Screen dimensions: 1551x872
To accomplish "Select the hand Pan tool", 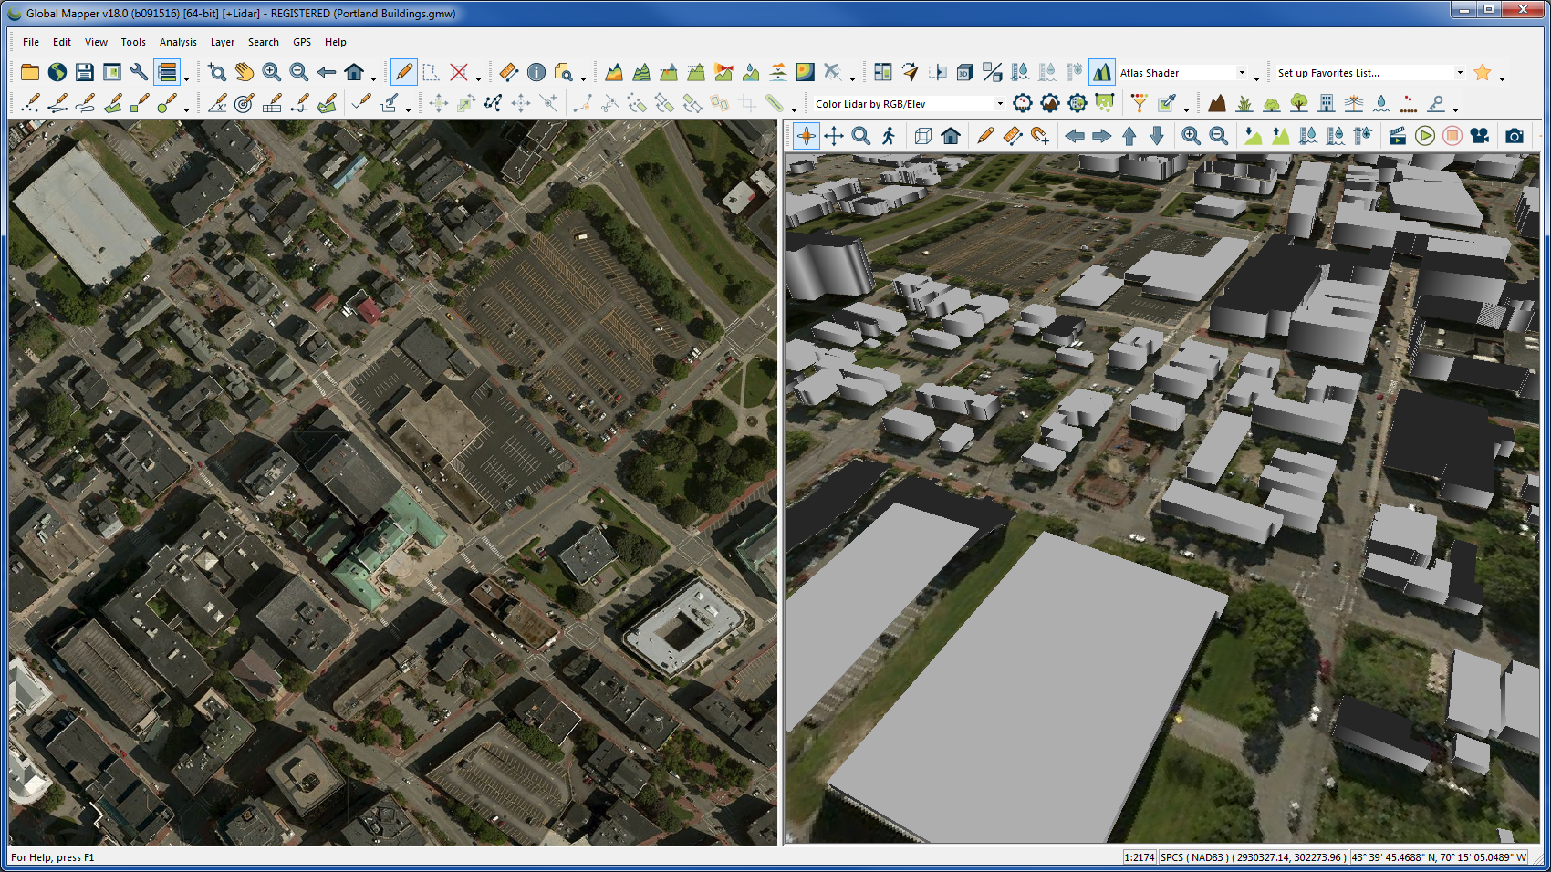I will pyautogui.click(x=244, y=72).
